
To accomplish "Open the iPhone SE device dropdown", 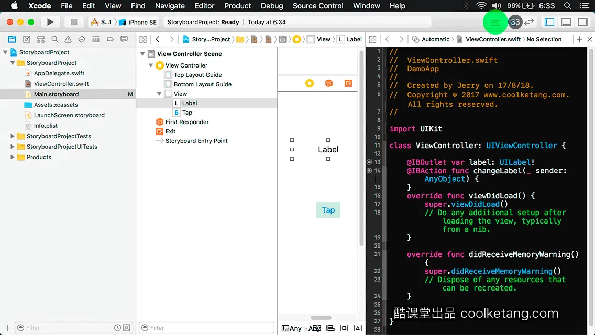I will pos(138,22).
